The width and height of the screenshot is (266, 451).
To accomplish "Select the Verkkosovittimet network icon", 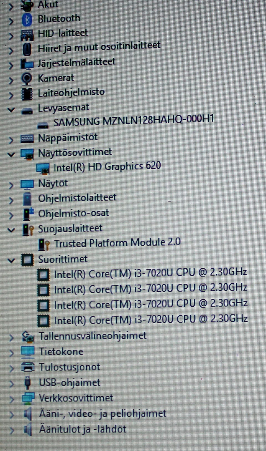I will click(x=28, y=399).
